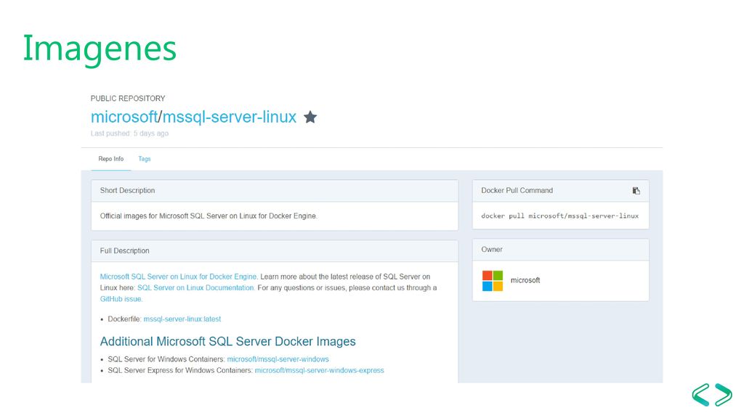This screenshot has height=418, width=744.
Task: Click the Microsoft four-color logo
Action: (x=493, y=281)
